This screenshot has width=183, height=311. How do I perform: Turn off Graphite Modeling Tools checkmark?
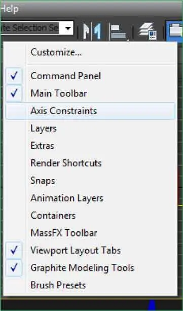(14, 268)
